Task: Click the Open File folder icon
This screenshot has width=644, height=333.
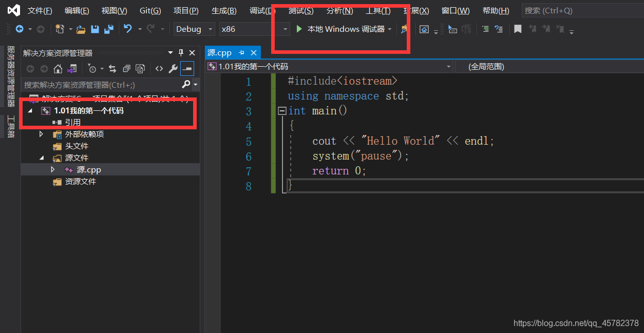Action: pyautogui.click(x=81, y=29)
